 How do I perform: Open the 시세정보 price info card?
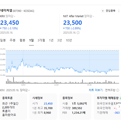point(43,107)
